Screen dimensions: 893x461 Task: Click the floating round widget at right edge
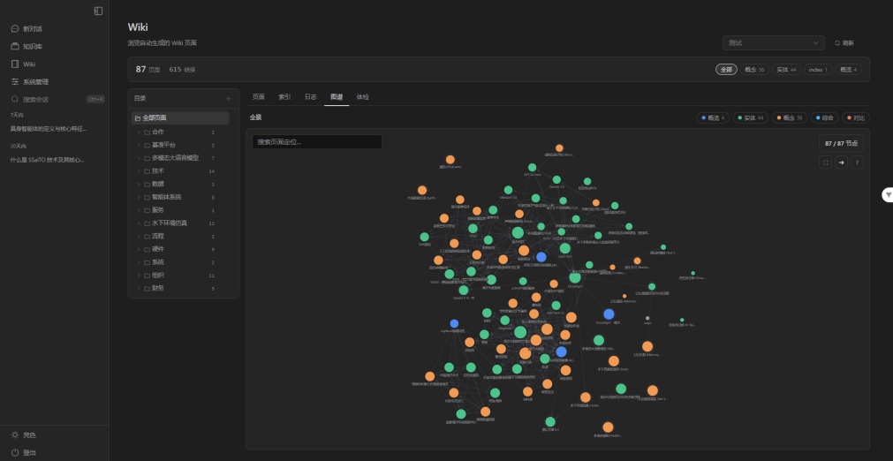coord(888,194)
